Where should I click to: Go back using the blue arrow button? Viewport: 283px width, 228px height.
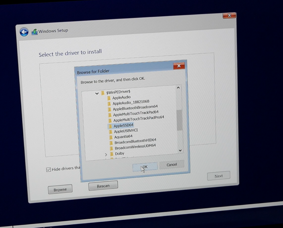click(24, 32)
